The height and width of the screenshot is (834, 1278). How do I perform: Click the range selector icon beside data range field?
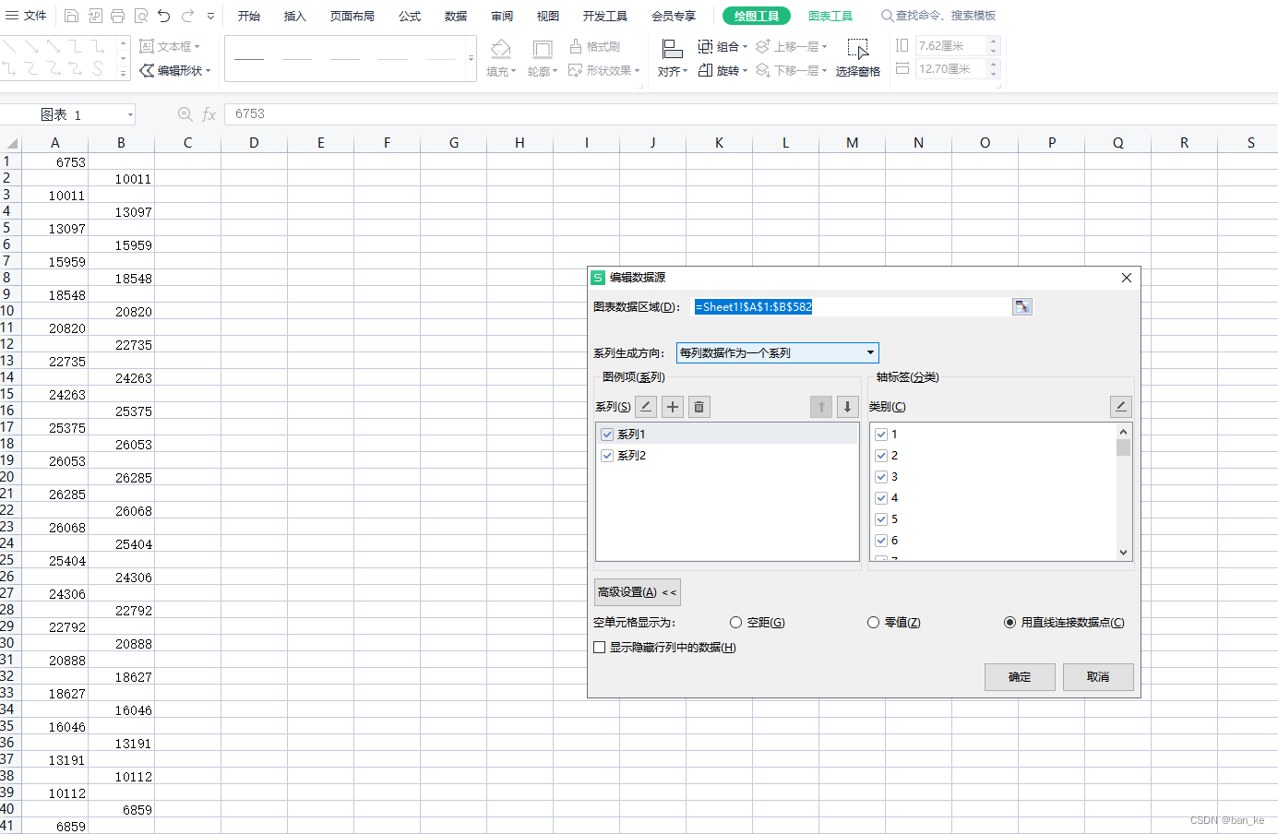[x=1021, y=306]
